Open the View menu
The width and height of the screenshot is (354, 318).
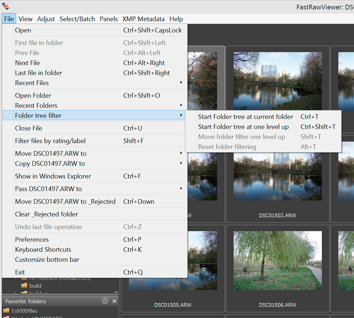[x=25, y=19]
